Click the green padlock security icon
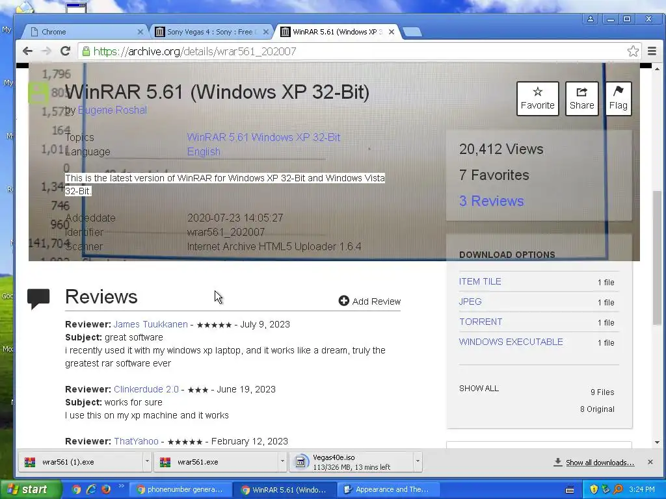 click(x=87, y=51)
